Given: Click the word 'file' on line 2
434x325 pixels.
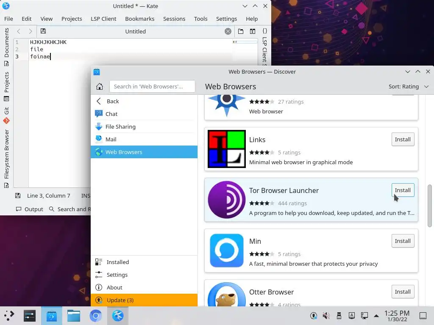Looking at the screenshot, I should pos(36,49).
